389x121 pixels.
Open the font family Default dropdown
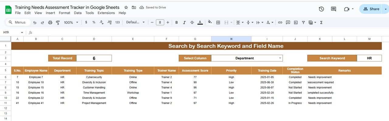pyautogui.click(x=136, y=22)
